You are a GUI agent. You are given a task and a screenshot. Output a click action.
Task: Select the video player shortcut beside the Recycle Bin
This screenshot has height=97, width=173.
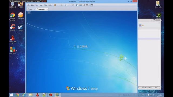(21, 5)
